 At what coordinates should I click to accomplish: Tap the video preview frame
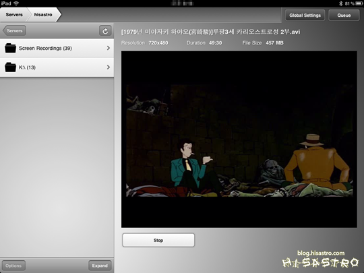239,140
